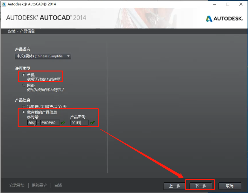The width and height of the screenshot is (248, 193).
Task: Click the 产品密钥 label
Action: [x=78, y=117]
